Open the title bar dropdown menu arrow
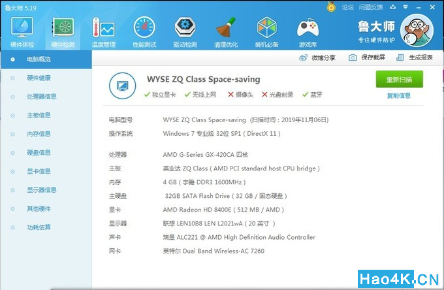The image size is (444, 290). point(405,7)
